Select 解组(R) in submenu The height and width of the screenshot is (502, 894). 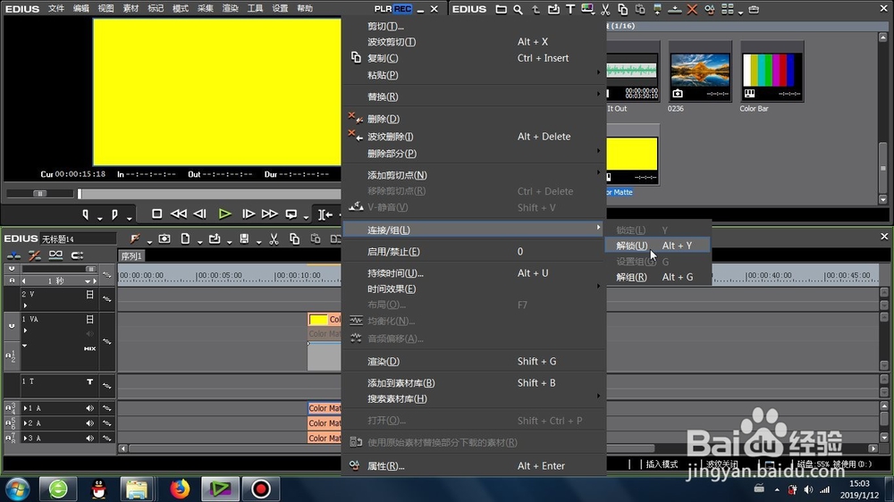(x=657, y=277)
